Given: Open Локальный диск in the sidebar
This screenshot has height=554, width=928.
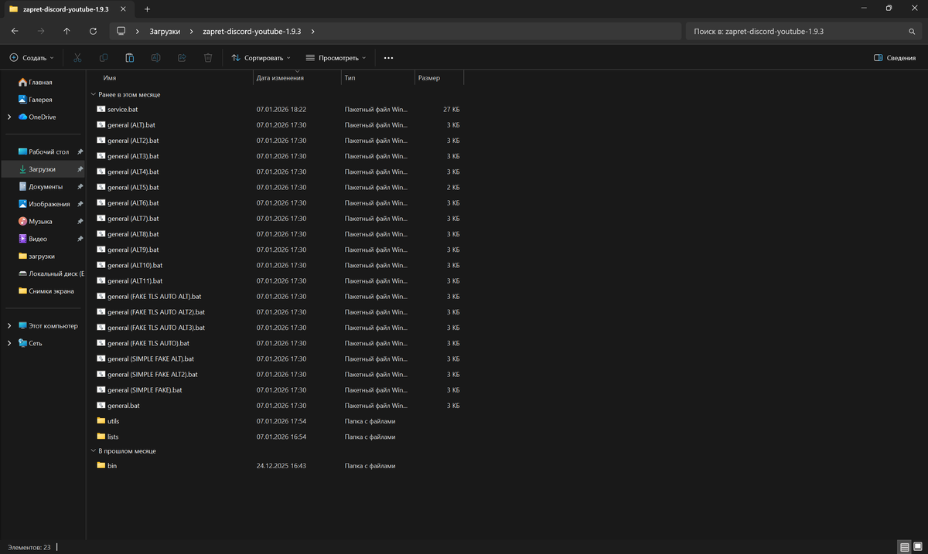Looking at the screenshot, I should (50, 274).
